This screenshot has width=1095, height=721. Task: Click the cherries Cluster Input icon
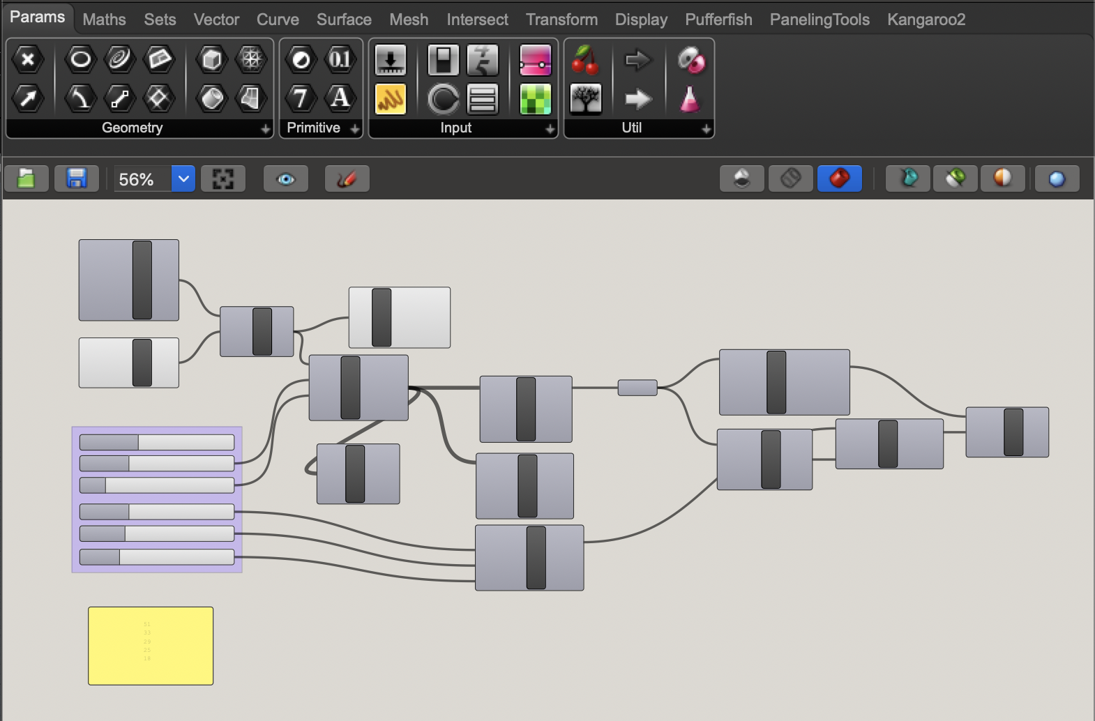click(x=585, y=60)
